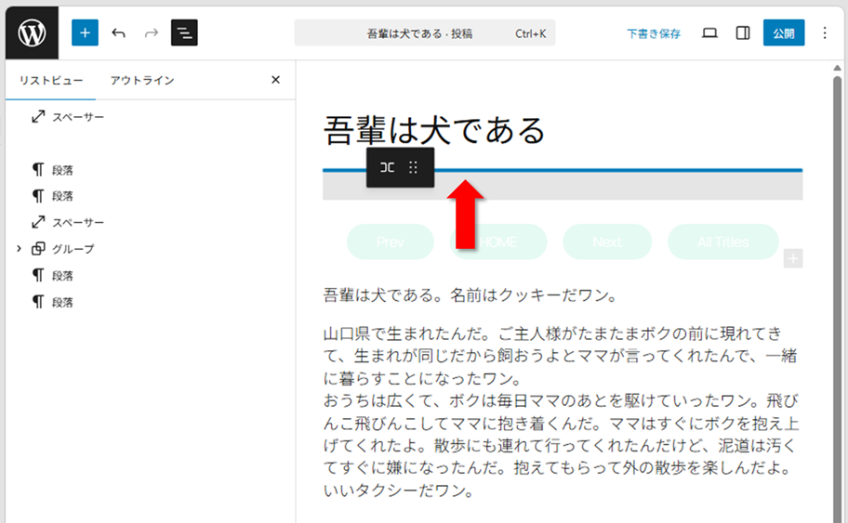The height and width of the screenshot is (523, 848).
Task: Click the drag handle in block toolbar
Action: pyautogui.click(x=414, y=168)
